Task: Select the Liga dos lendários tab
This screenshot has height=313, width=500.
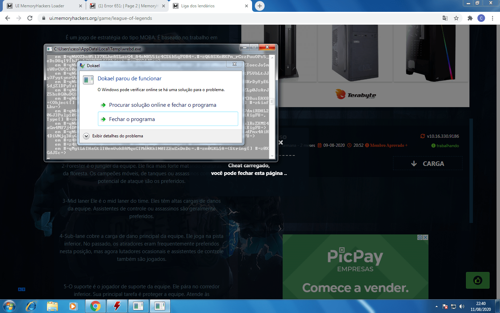Action: 211,6
